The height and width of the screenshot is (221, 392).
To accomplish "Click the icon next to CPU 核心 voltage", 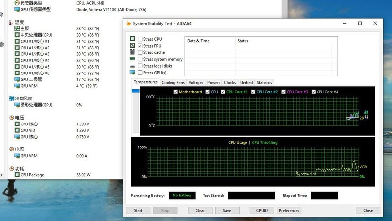I will 17,124.
